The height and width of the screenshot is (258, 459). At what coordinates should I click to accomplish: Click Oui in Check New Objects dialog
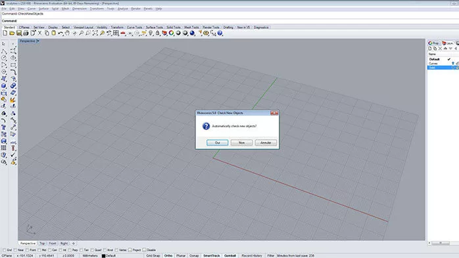217,142
